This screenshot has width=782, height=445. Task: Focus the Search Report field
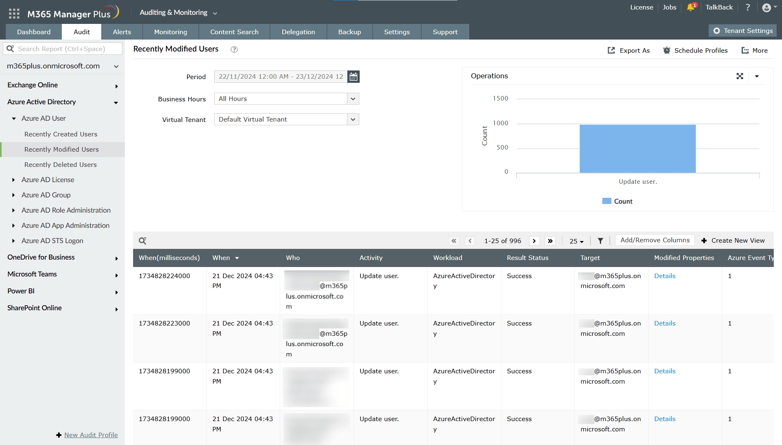pos(63,49)
